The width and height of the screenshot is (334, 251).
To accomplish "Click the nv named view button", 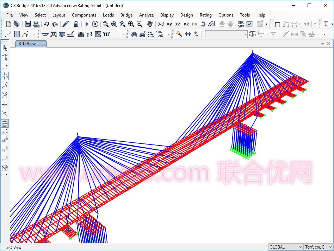I will tap(194, 24).
